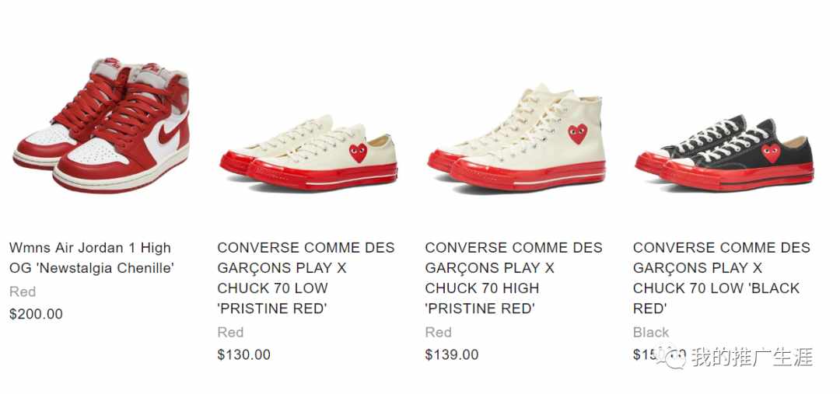Viewport: 840px width, 394px height.
Task: Click the $139.00 price label
Action: pyautogui.click(x=452, y=354)
